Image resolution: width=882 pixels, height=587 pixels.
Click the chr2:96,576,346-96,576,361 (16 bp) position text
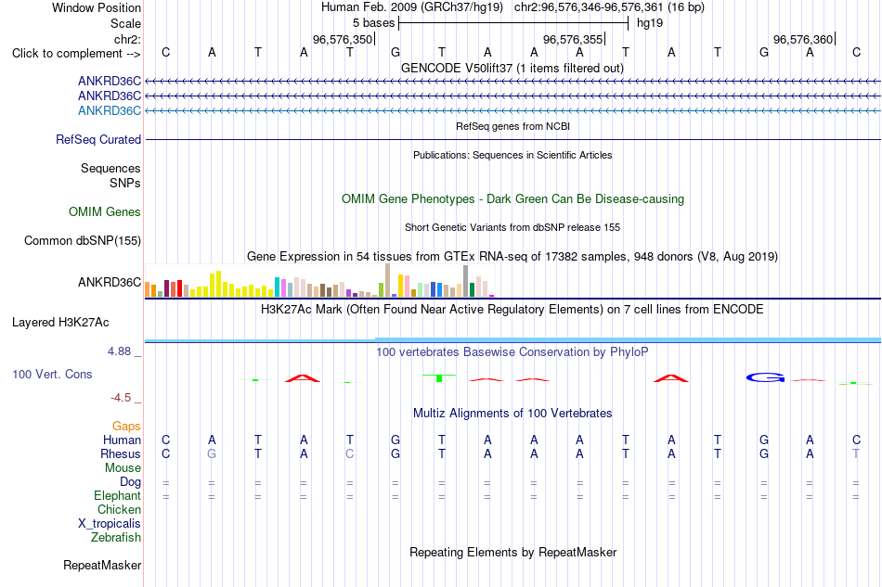pos(609,7)
